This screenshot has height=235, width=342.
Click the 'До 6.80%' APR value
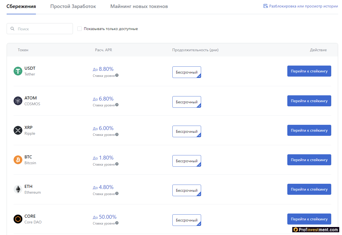(103, 99)
